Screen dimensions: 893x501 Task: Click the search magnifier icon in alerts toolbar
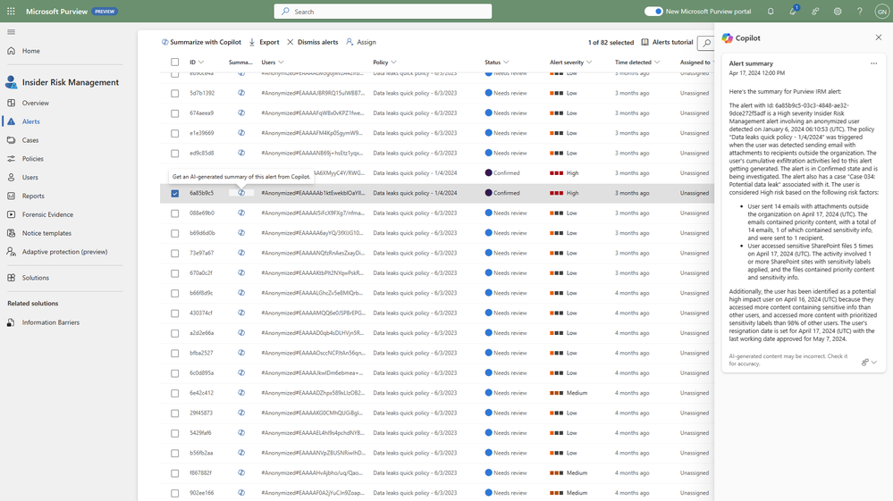point(706,43)
